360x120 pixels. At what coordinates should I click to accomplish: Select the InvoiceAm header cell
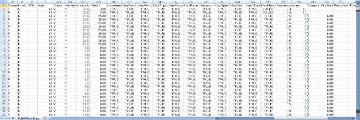[x=83, y=5]
